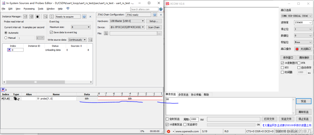Open the 停止位 stop bits dropdown
This screenshot has width=314, height=135.
point(303,29)
